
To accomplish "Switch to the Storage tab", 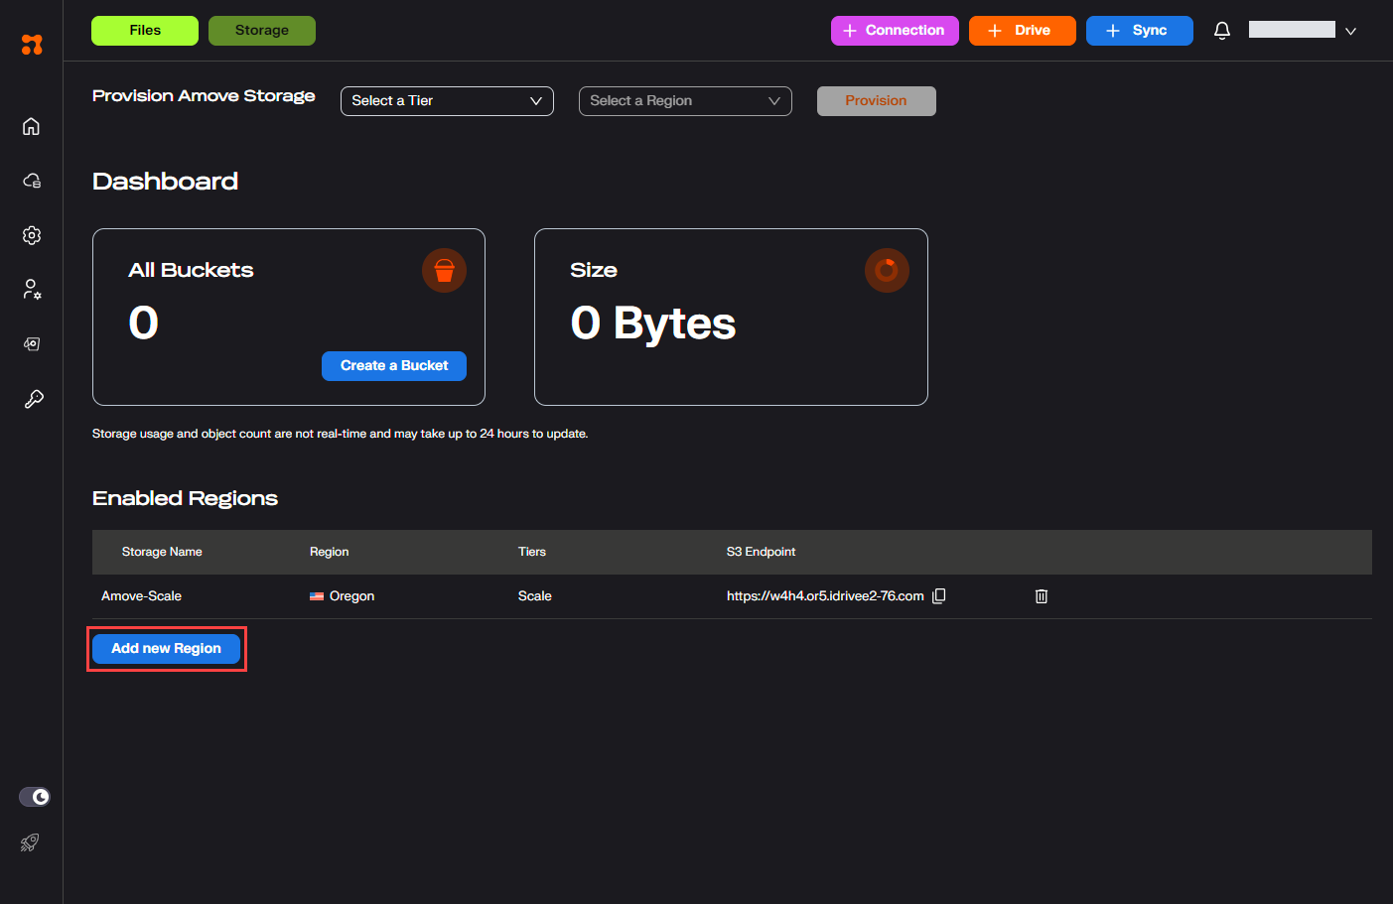I will pyautogui.click(x=262, y=31).
